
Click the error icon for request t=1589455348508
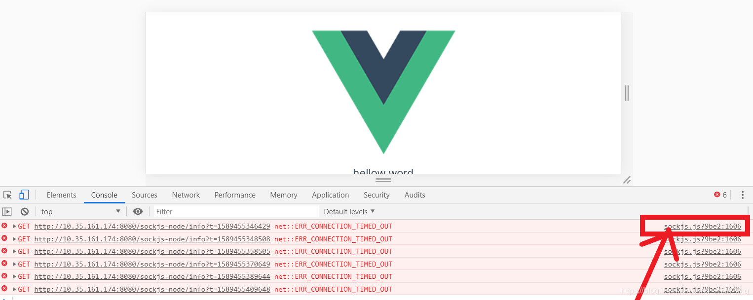pos(4,238)
